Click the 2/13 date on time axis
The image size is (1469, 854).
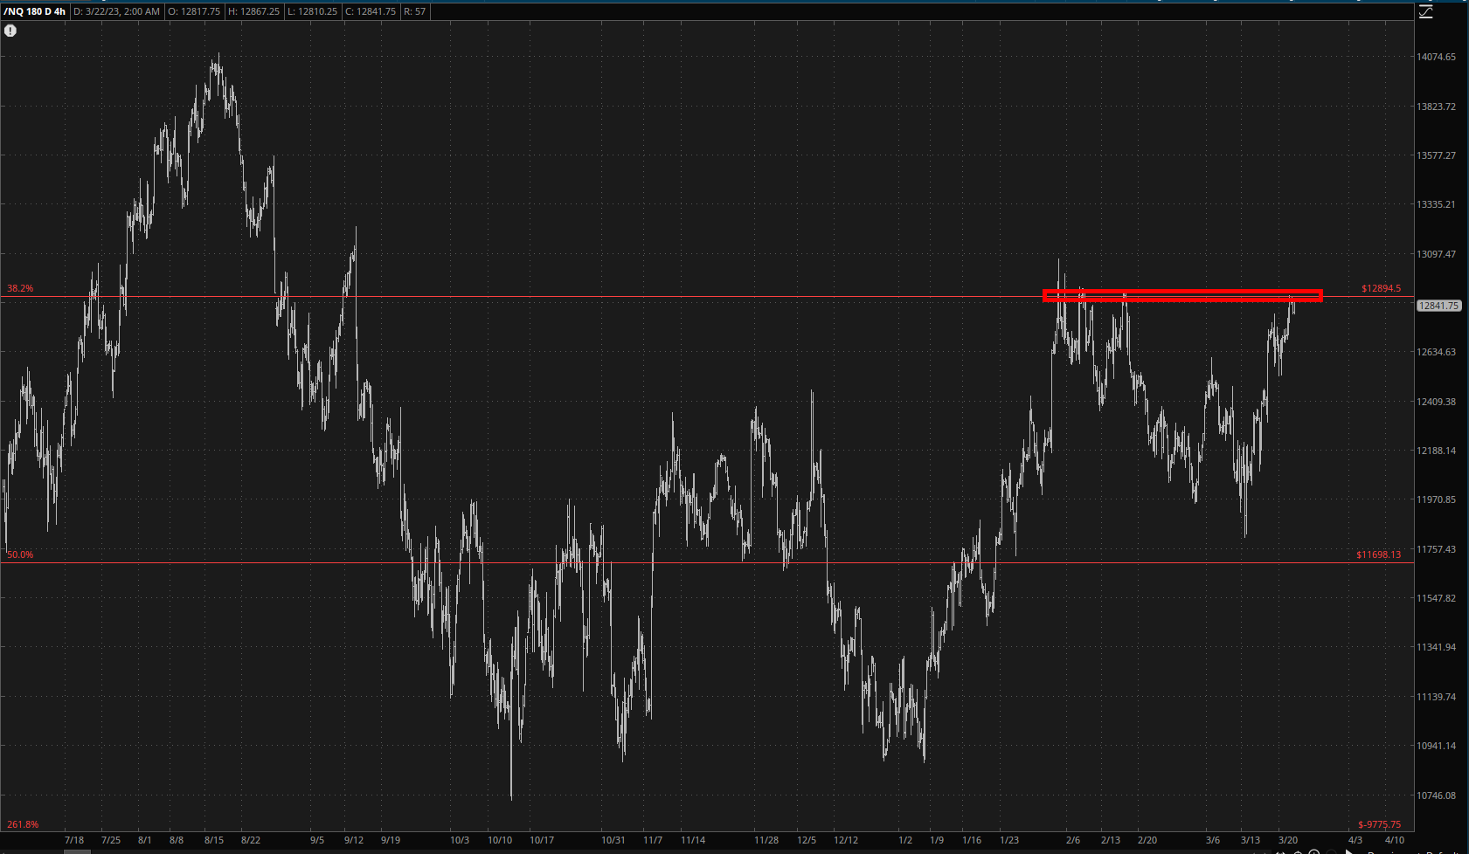pos(1111,840)
